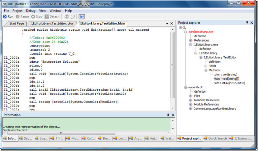
Task: Expand the Manifest Resources node
Action: (x=191, y=100)
